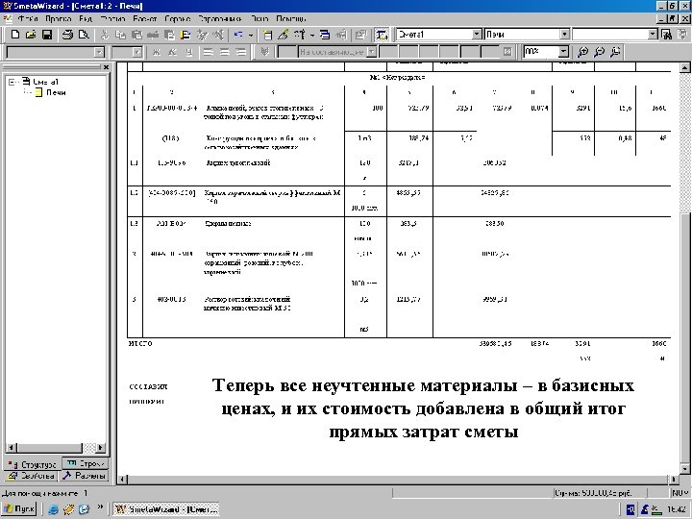Open the Сервис menu
Viewport: 692px width, 519px height.
(178, 19)
